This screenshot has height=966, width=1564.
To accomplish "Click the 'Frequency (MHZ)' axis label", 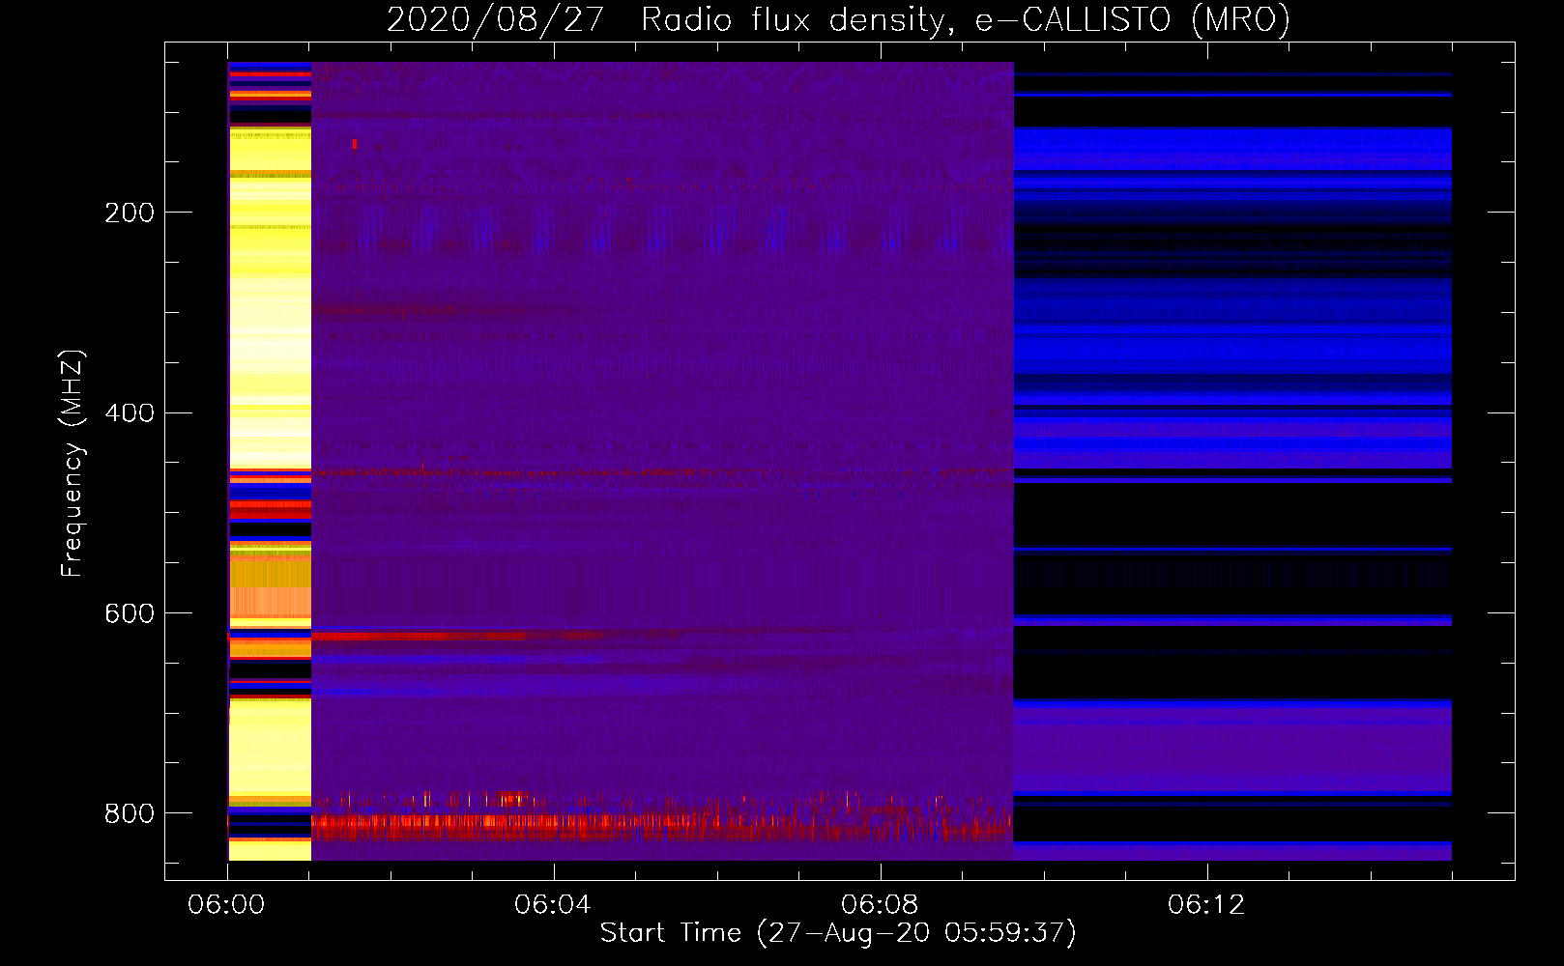I will (72, 464).
